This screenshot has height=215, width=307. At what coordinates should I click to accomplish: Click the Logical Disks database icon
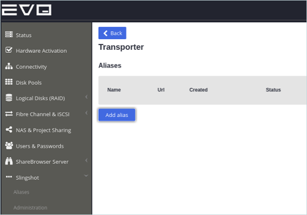(x=8, y=98)
